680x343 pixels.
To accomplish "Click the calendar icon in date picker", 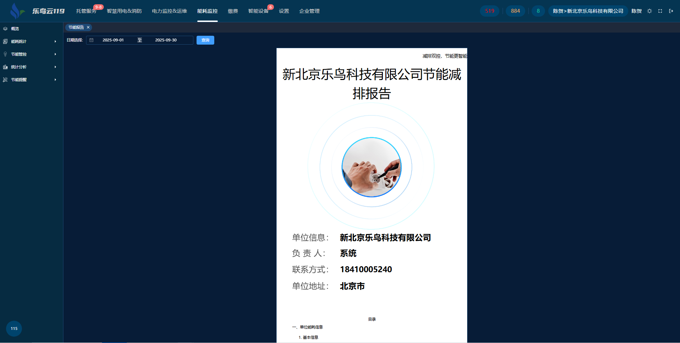I will point(91,40).
